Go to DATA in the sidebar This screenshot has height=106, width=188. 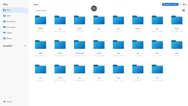point(15,16)
